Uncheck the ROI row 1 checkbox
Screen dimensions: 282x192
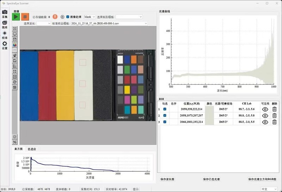pyautogui.click(x=165, y=109)
